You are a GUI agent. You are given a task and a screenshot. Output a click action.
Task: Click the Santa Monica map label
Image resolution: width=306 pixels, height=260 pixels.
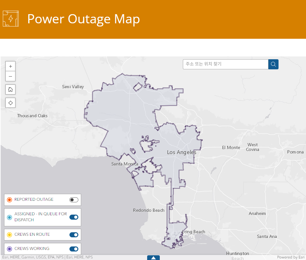pyautogui.click(x=125, y=164)
